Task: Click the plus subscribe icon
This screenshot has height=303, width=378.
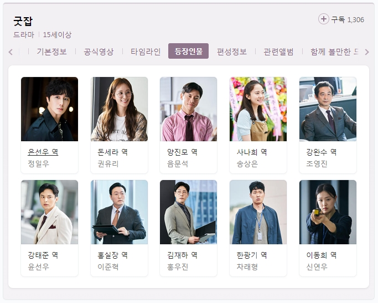Action: (x=324, y=19)
